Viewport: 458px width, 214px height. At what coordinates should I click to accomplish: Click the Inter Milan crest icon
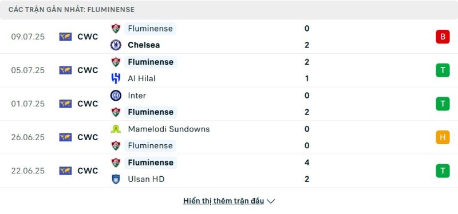coord(116,96)
